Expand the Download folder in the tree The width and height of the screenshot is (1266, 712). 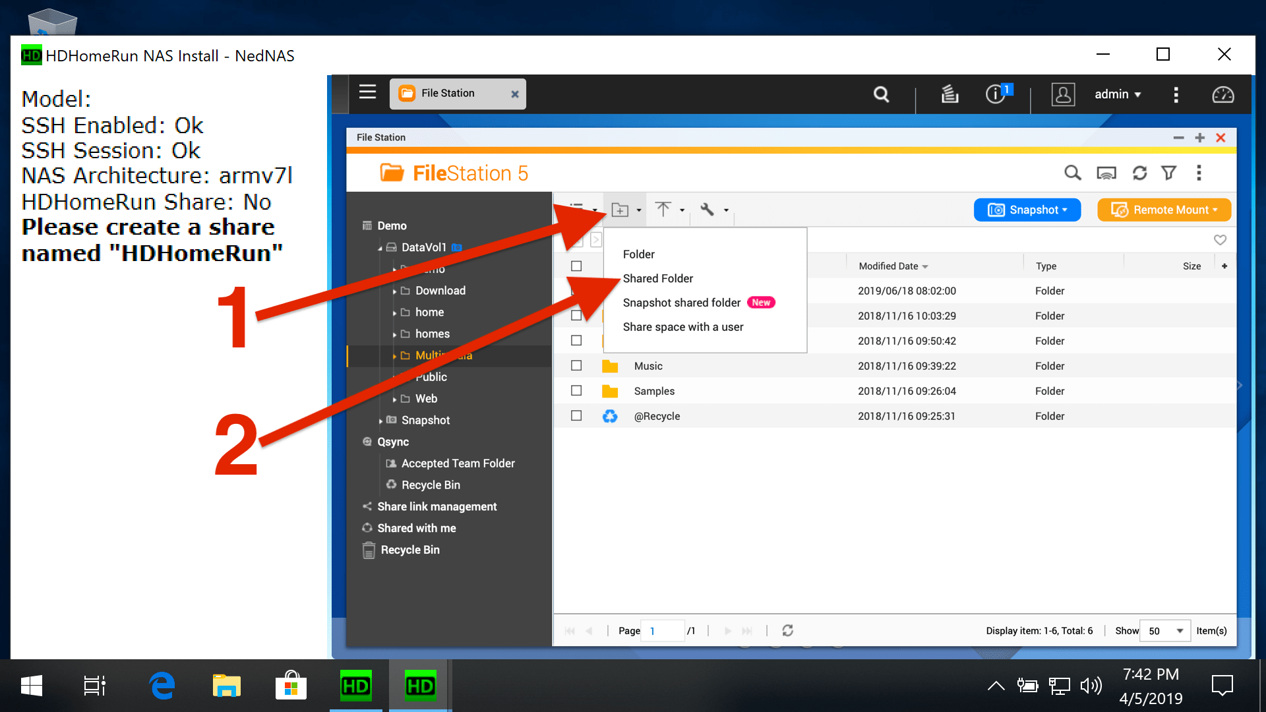(x=396, y=290)
